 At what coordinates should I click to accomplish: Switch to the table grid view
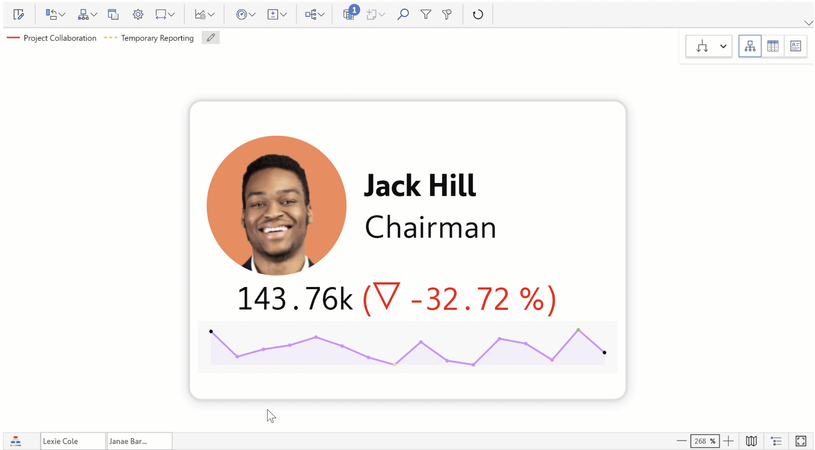(773, 46)
